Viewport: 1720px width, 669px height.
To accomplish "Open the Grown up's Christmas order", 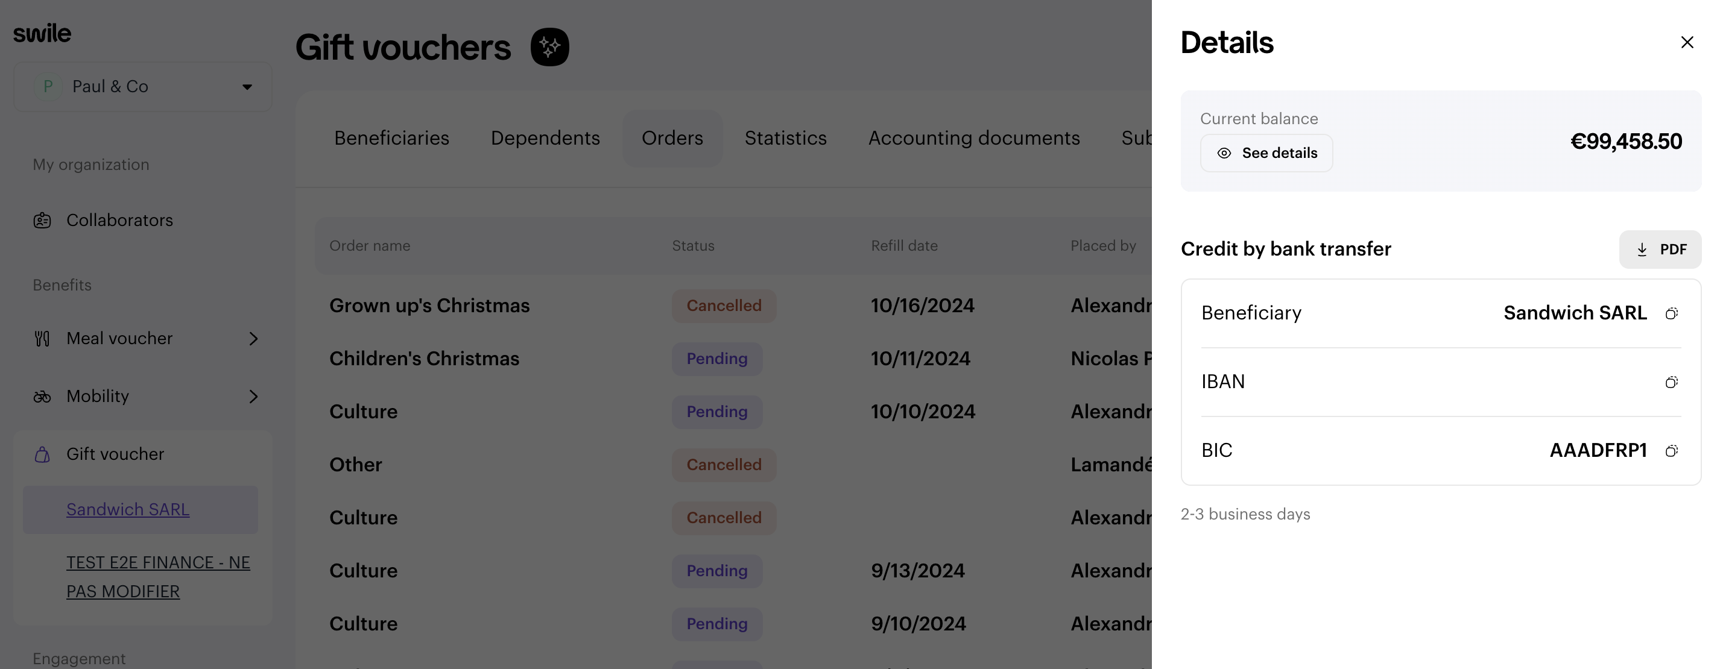I will coord(429,306).
